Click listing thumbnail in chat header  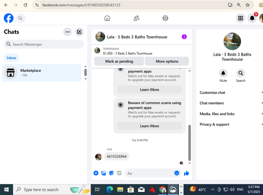pos(100,37)
